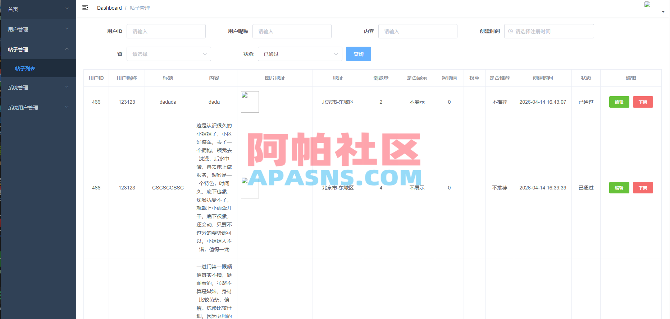The width and height of the screenshot is (670, 319).
Task: Expand the 首页 sidebar menu
Action: (38, 9)
